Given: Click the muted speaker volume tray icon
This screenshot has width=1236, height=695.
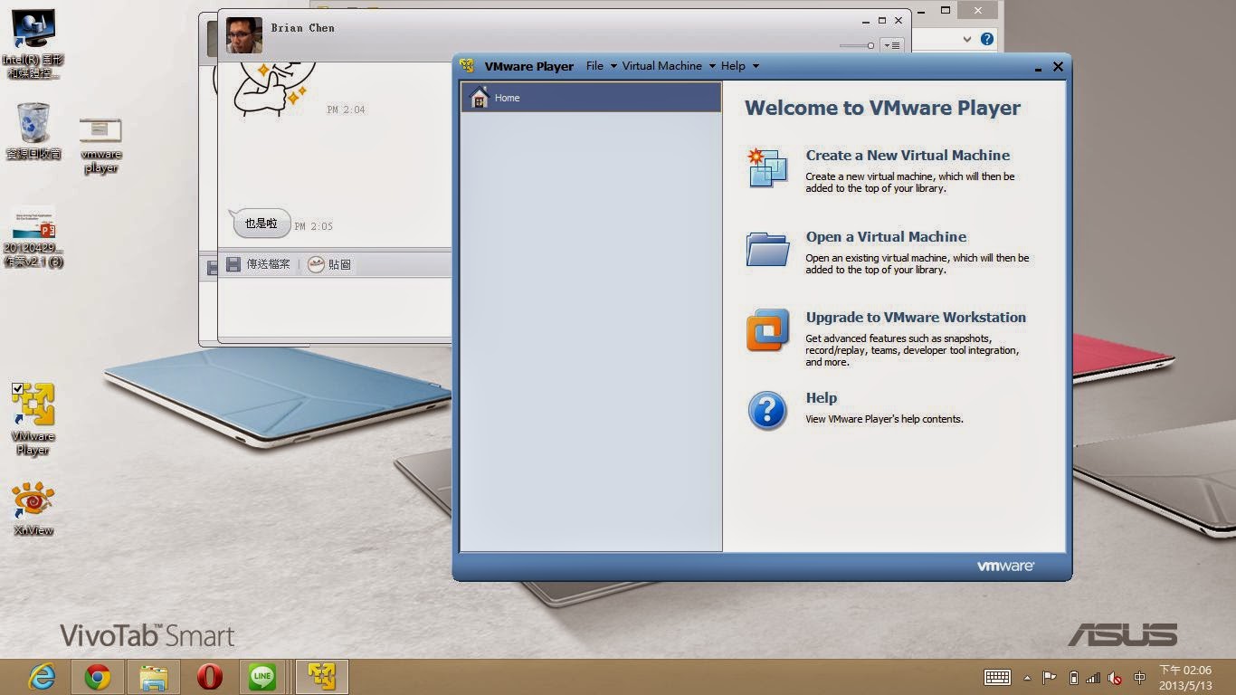Looking at the screenshot, I should coord(1115,678).
